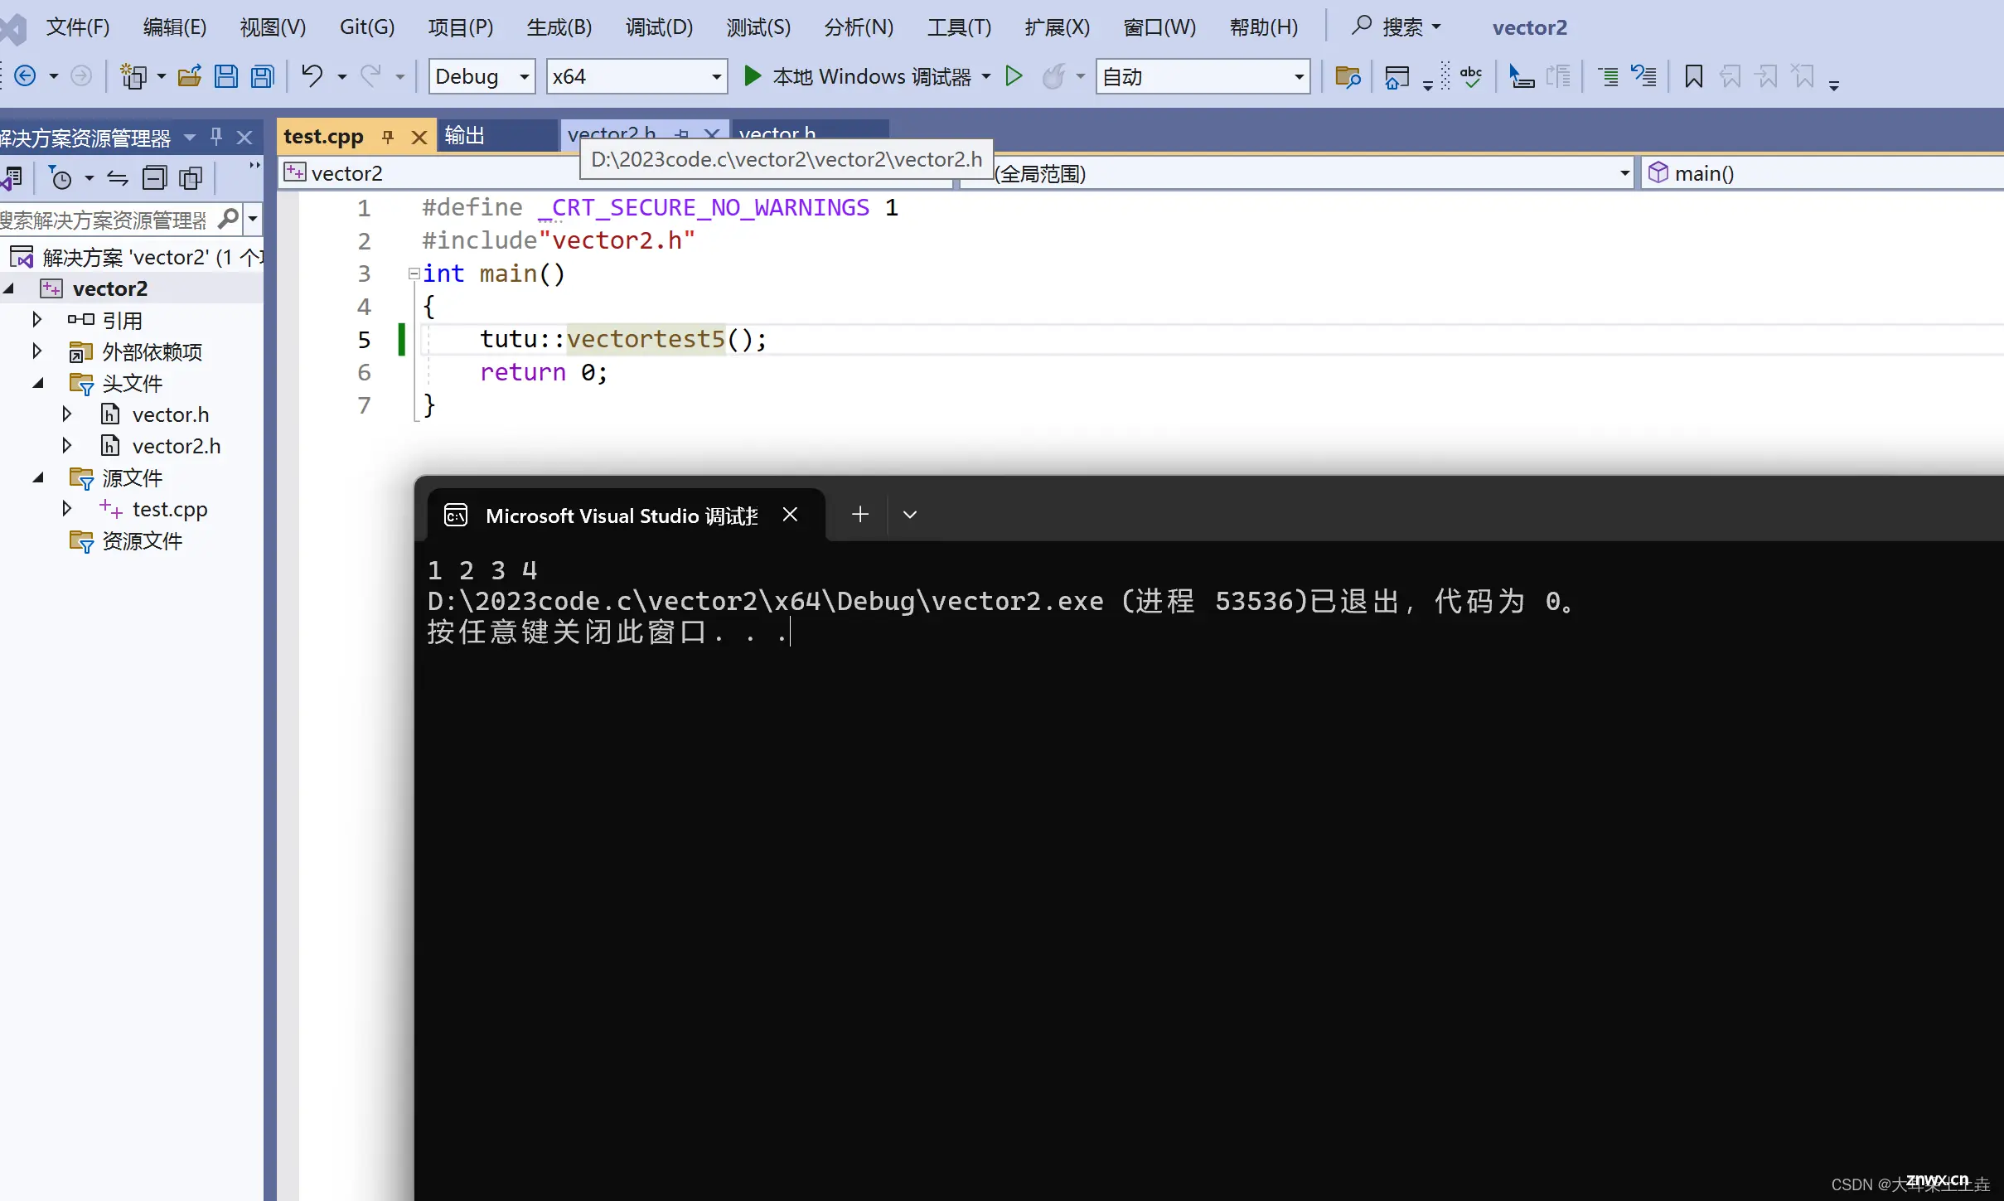Open the 文件(F) menu
The width and height of the screenshot is (2004, 1201).
pyautogui.click(x=78, y=27)
